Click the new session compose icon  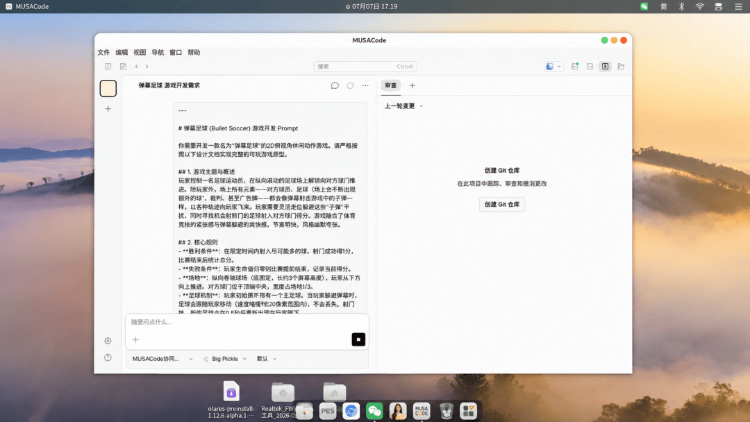(x=123, y=67)
